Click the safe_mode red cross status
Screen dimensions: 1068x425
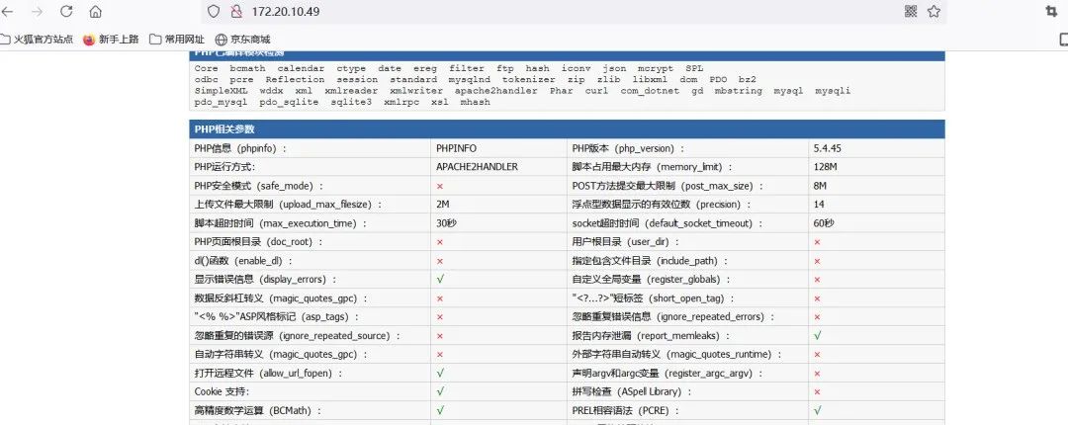click(440, 186)
